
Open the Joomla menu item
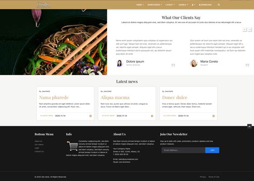tap(183, 5)
